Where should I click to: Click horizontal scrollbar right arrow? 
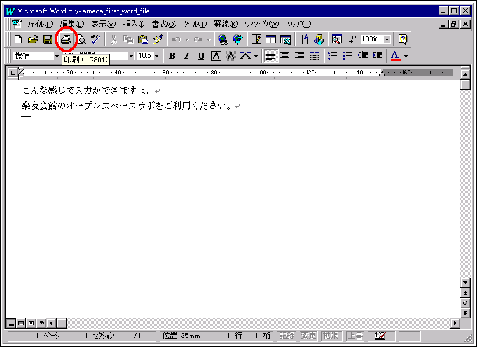[x=455, y=323]
